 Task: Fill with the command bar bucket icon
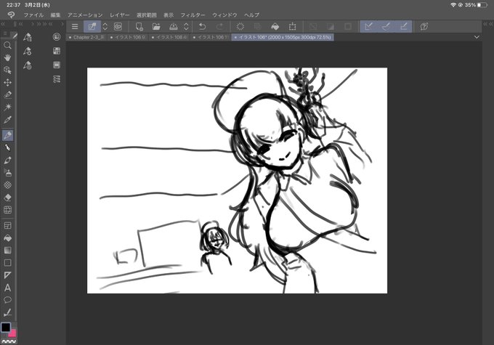click(275, 26)
